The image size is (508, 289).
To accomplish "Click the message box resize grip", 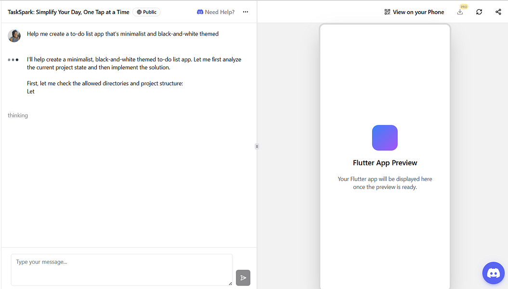I will pyautogui.click(x=230, y=284).
